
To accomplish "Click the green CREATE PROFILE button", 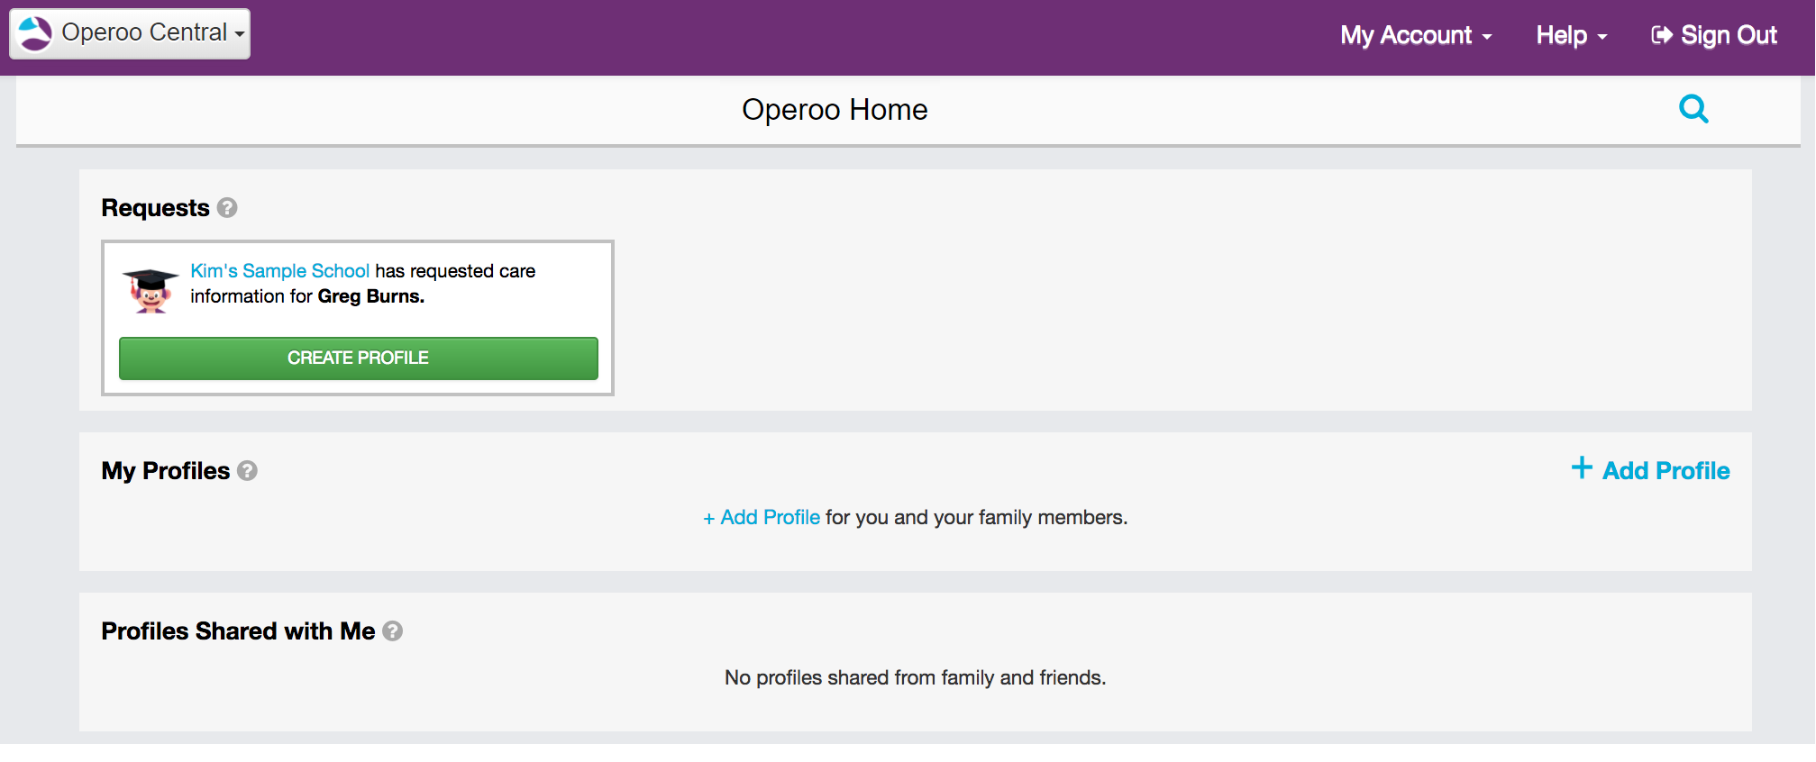I will [359, 358].
